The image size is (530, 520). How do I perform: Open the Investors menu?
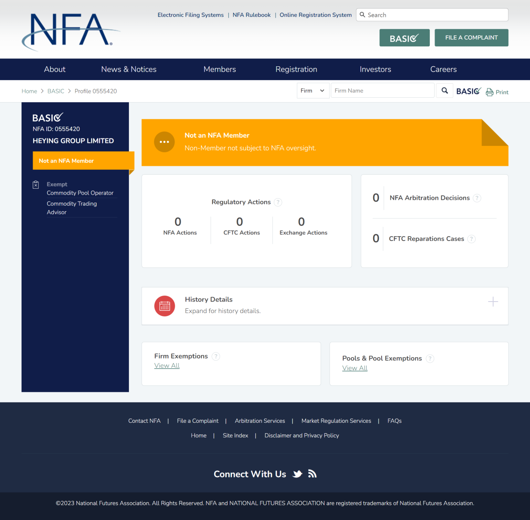(375, 69)
